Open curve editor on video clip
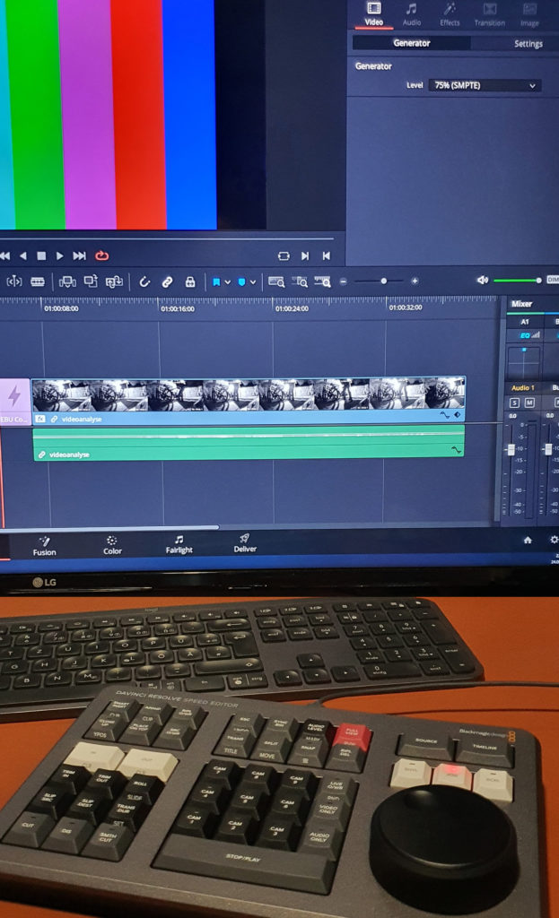Viewport: 559px width, 918px height. point(445,415)
